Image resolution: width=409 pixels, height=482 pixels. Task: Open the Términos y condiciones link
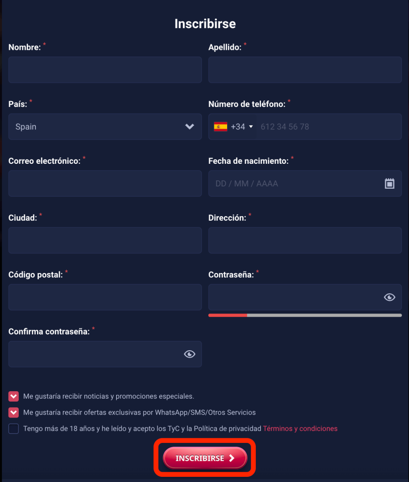pyautogui.click(x=300, y=428)
